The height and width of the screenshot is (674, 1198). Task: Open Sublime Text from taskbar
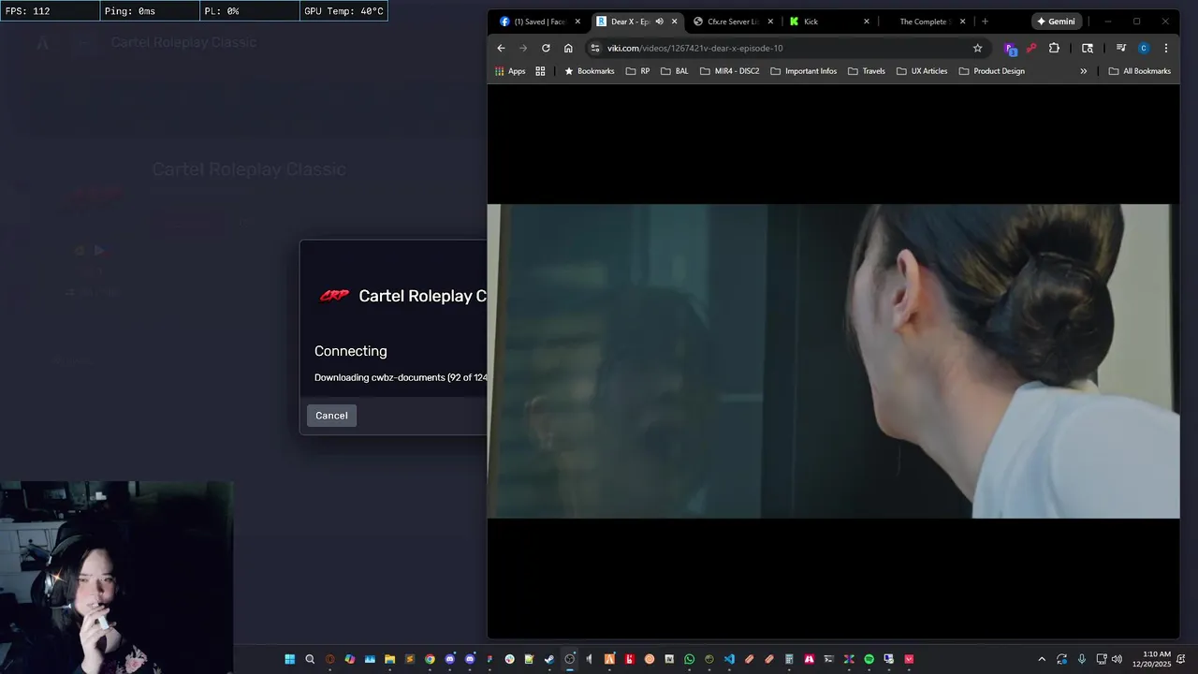tap(409, 659)
